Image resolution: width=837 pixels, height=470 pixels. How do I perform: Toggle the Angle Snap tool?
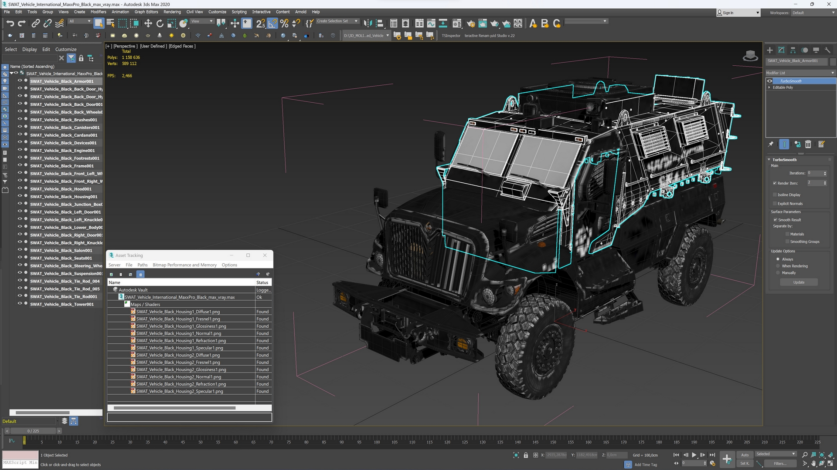pos(272,23)
